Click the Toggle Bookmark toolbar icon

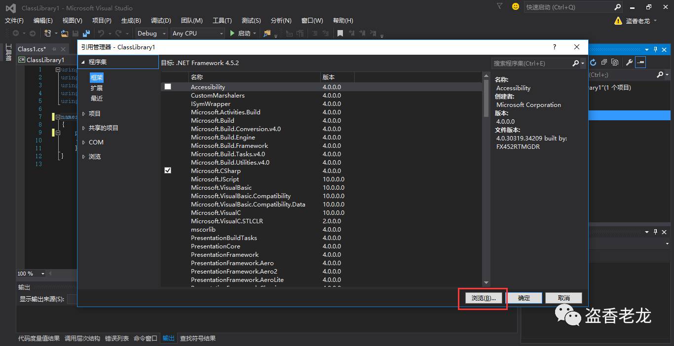pos(340,33)
